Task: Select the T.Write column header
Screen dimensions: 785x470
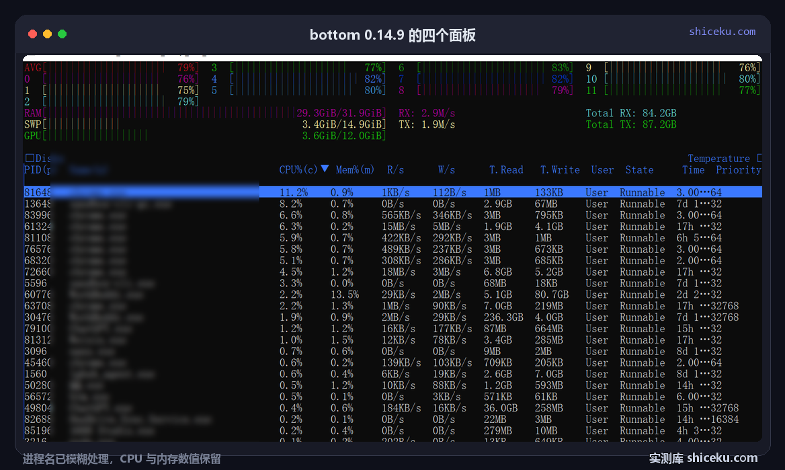Action: point(561,170)
